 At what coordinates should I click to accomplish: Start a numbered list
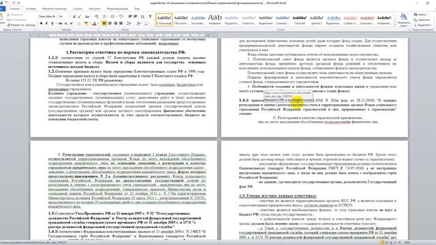[113, 16]
